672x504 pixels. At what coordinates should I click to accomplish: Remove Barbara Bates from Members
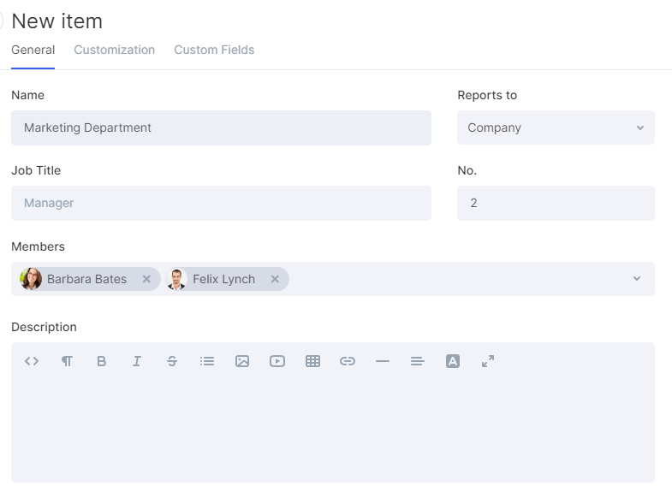click(x=146, y=279)
